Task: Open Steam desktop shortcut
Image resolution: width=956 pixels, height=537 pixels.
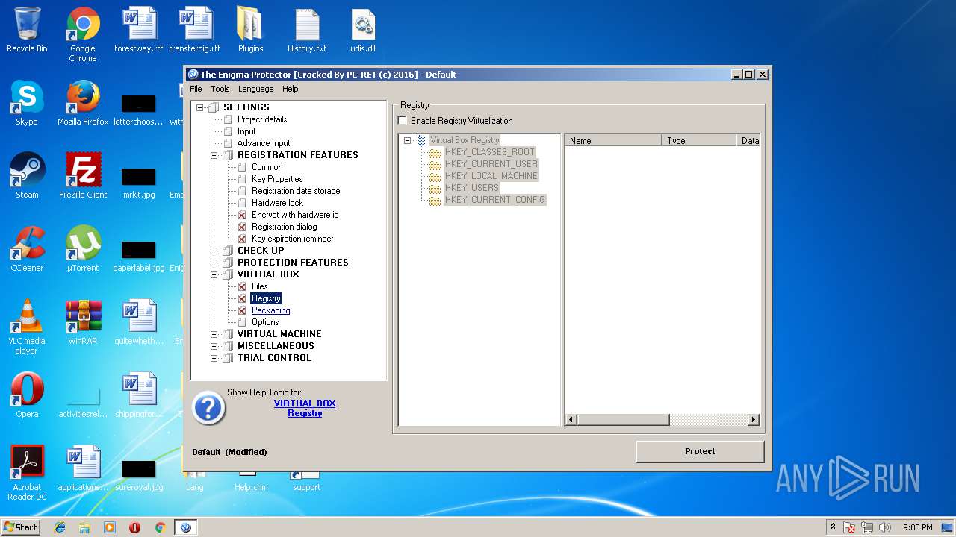Action: click(x=27, y=176)
